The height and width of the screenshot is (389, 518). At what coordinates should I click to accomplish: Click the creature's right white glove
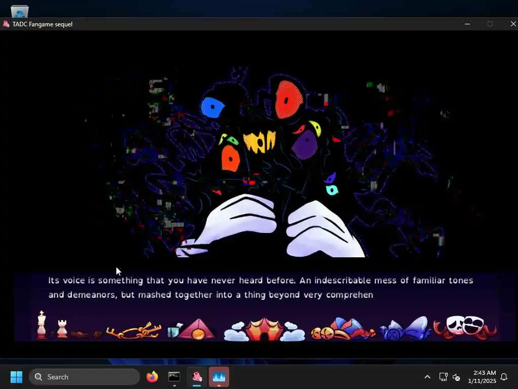pos(324,229)
